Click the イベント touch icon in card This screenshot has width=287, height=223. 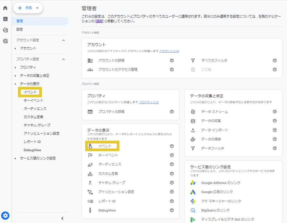90,146
